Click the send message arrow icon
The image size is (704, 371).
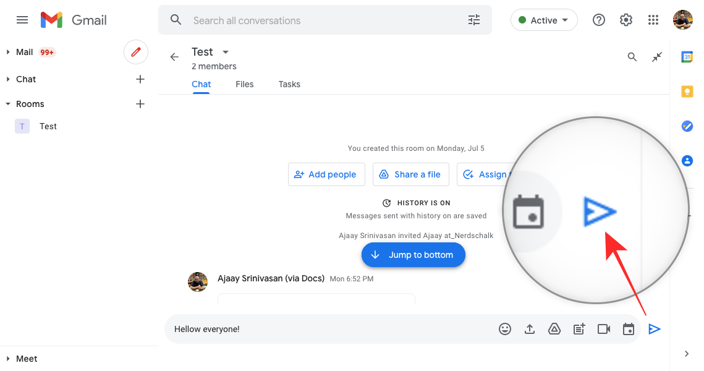click(654, 329)
